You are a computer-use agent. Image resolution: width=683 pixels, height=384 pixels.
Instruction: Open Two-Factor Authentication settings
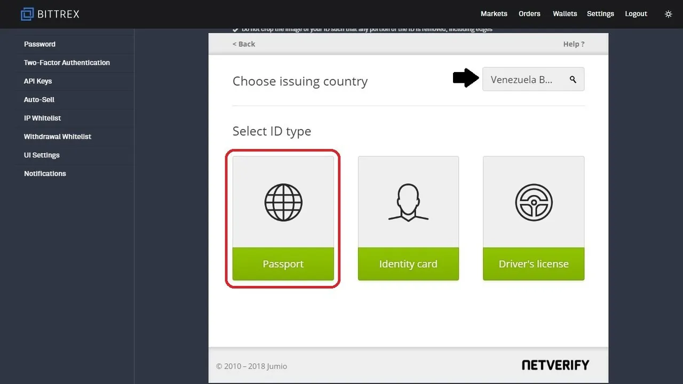coord(67,62)
